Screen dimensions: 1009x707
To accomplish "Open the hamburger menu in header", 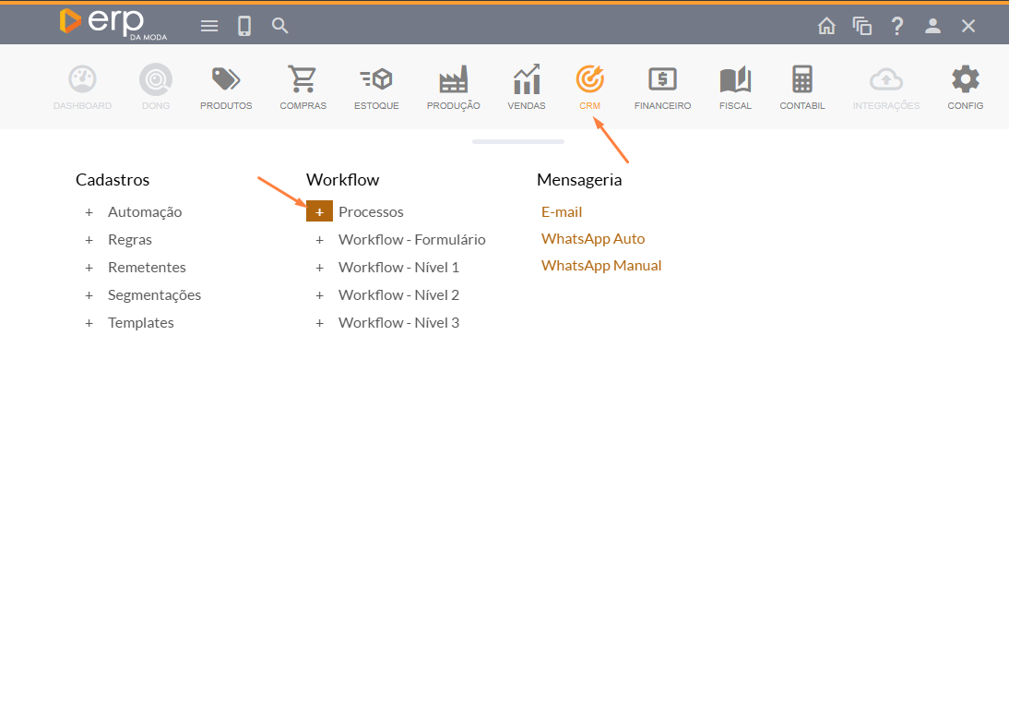I will [x=209, y=26].
